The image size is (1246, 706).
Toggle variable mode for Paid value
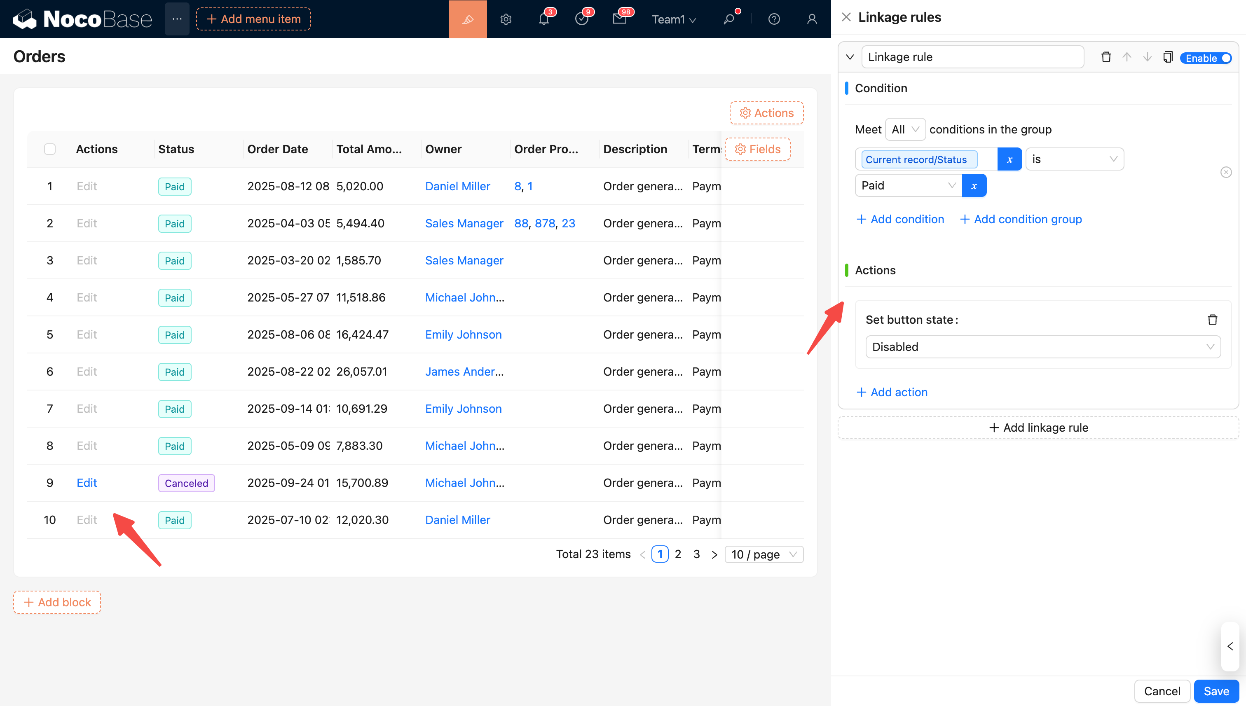(974, 186)
